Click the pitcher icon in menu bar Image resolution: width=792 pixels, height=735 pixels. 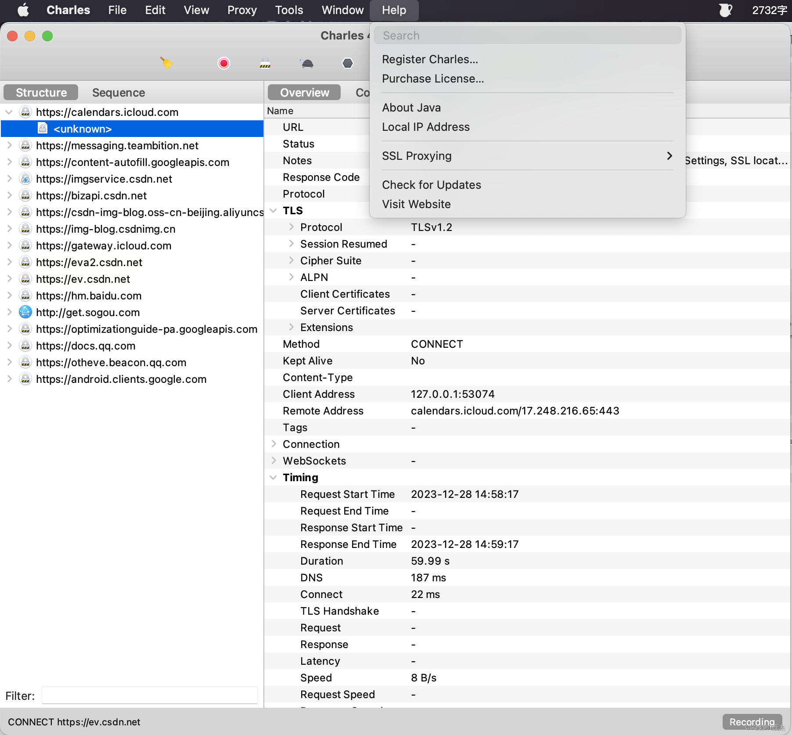point(726,10)
